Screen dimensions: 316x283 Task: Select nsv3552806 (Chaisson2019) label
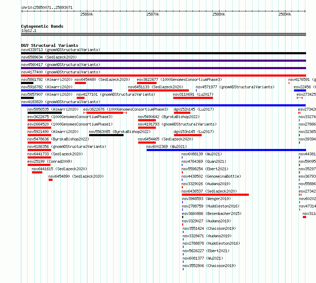(209, 266)
